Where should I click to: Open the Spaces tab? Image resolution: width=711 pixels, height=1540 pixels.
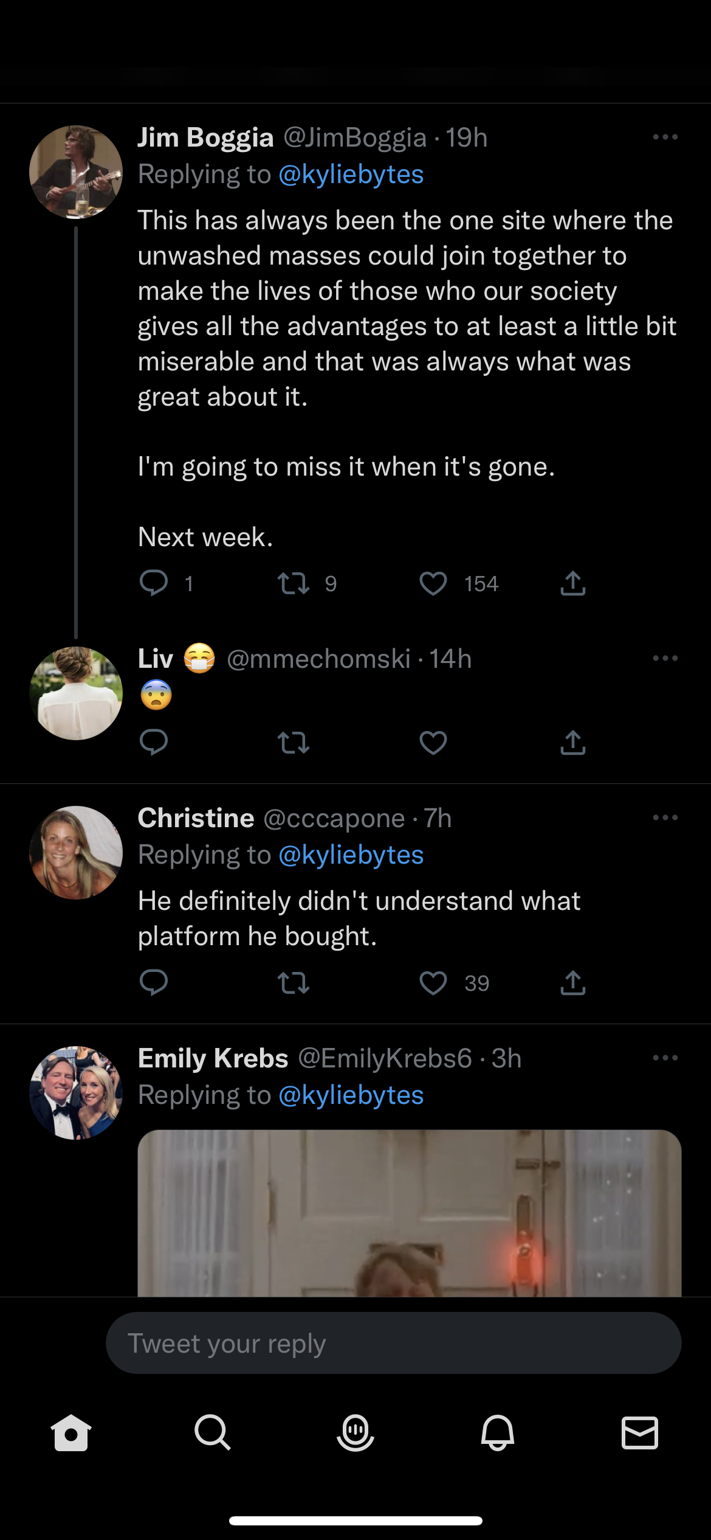coord(355,1432)
